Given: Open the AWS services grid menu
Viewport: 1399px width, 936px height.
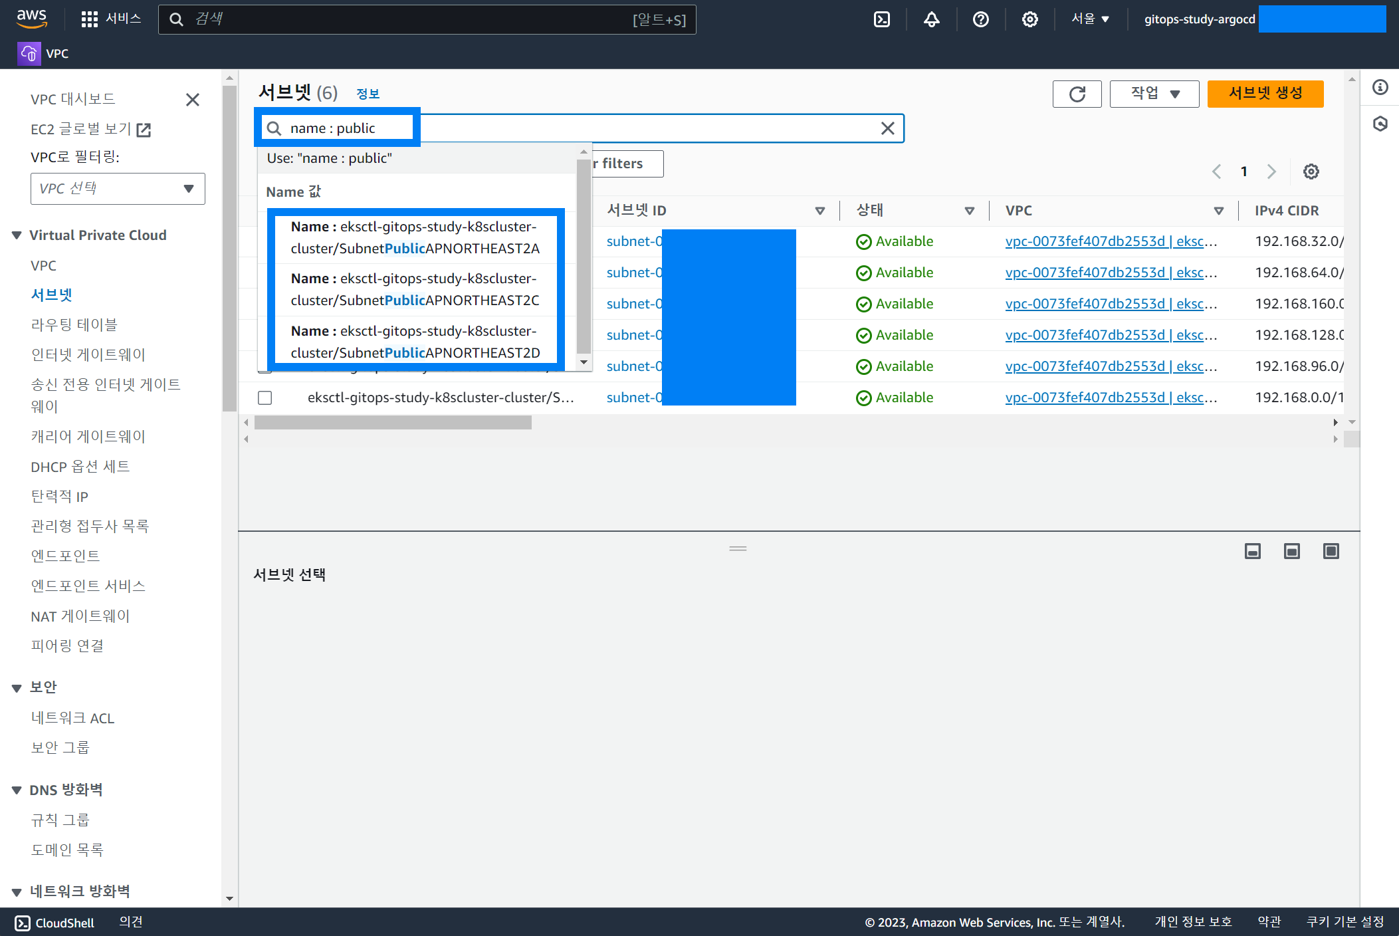Looking at the screenshot, I should (x=89, y=19).
